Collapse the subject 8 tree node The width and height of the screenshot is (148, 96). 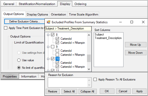(48, 35)
